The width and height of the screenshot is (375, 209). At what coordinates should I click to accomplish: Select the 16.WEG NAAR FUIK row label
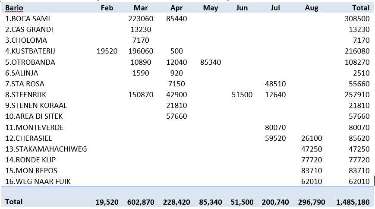click(x=38, y=181)
